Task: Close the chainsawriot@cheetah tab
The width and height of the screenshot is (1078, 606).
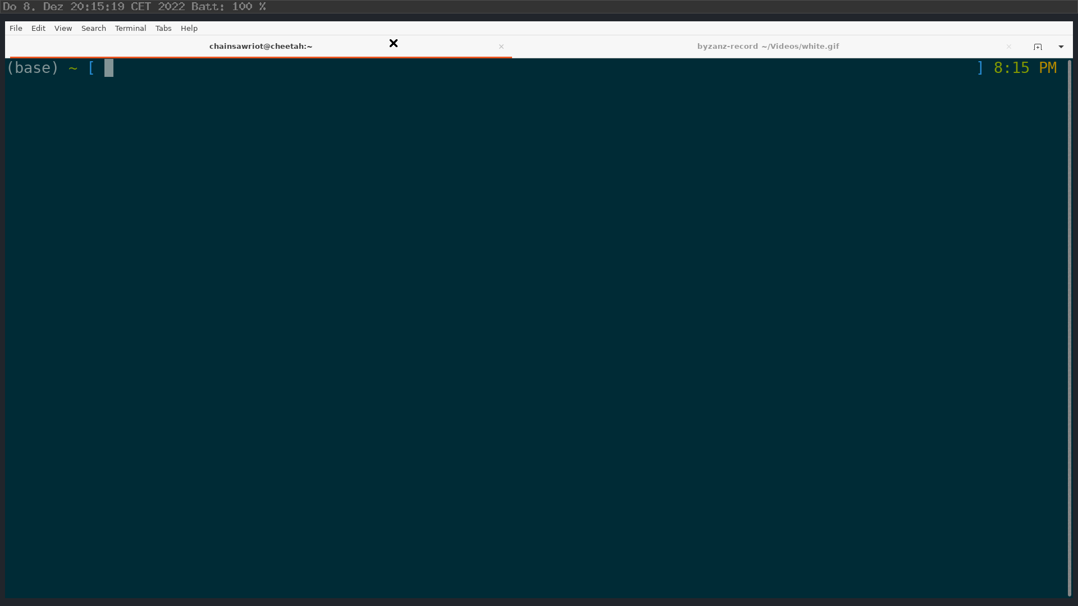Action: point(501,47)
